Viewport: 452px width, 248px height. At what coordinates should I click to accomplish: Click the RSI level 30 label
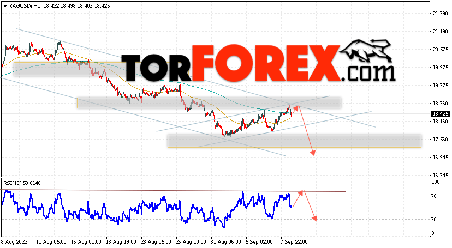coord(434,220)
